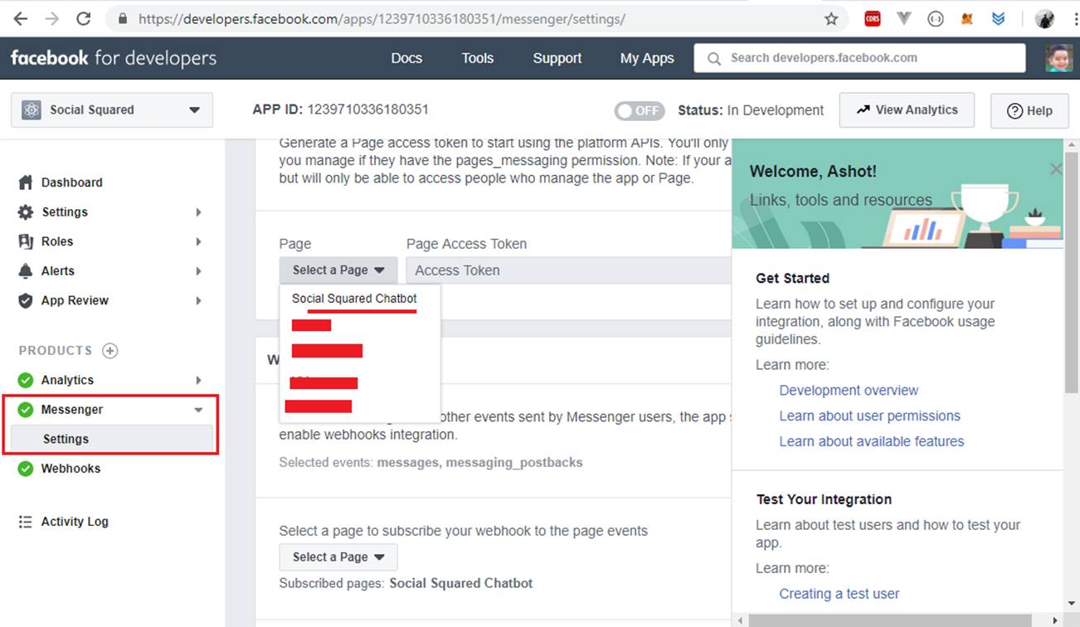Viewport: 1080px width, 627px height.
Task: Open the Social Squared app selector dropdown
Action: (112, 110)
